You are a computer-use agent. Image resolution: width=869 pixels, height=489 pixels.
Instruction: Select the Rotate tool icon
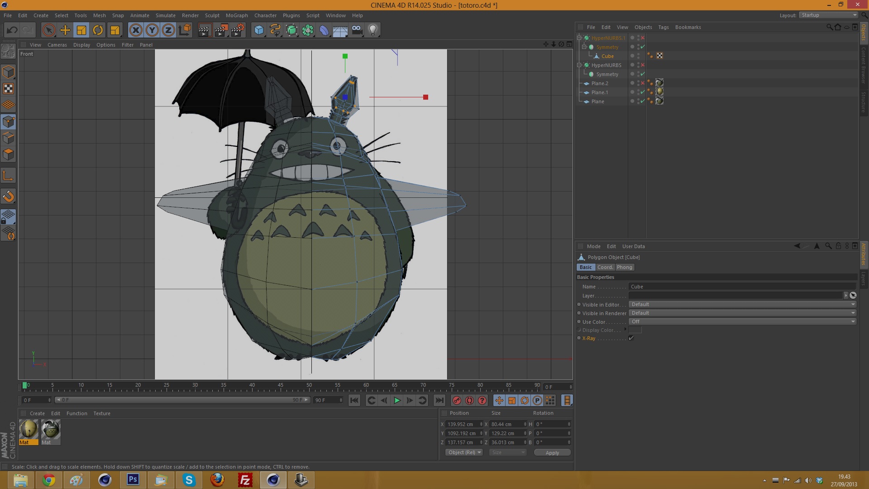98,30
